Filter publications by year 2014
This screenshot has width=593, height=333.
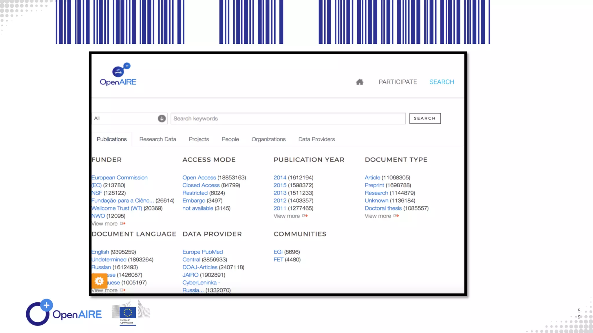[x=280, y=177]
